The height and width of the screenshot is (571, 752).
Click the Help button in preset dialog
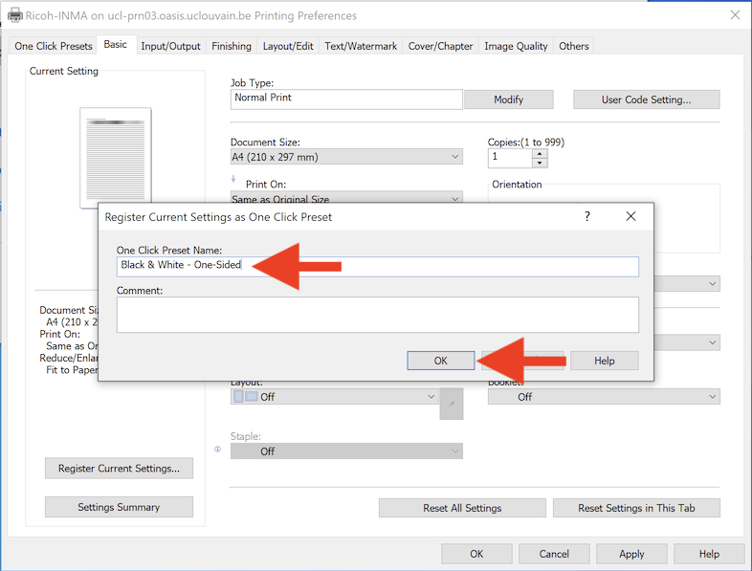(x=605, y=361)
